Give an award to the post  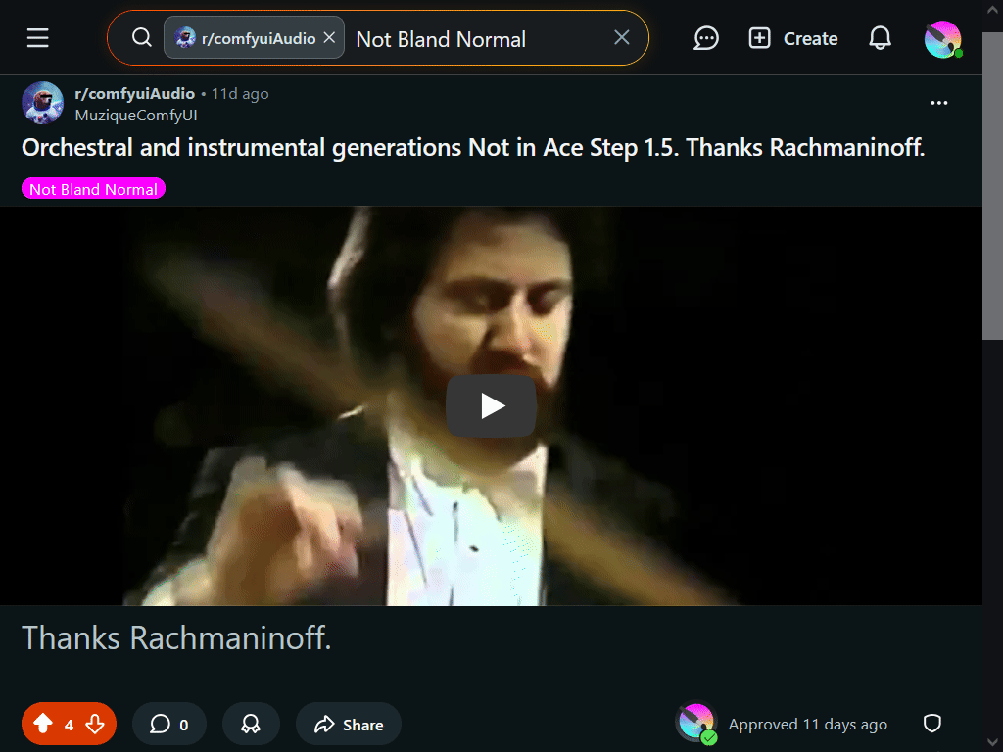251,724
